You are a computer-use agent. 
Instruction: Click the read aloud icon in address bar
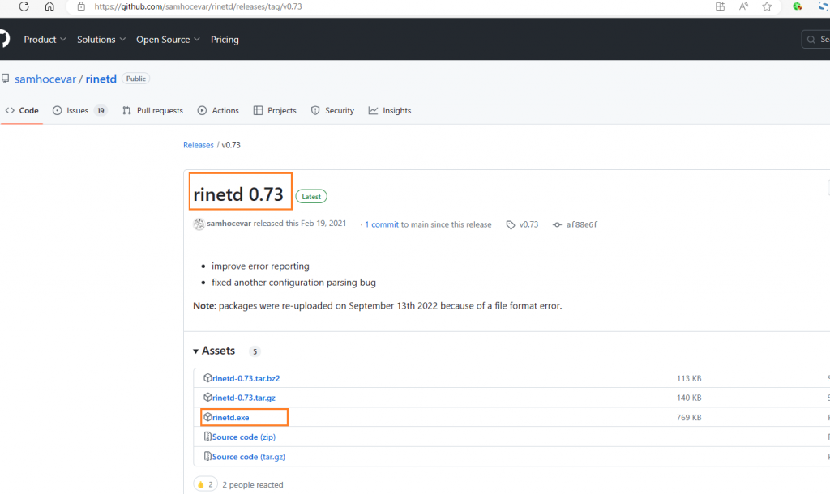(x=743, y=6)
